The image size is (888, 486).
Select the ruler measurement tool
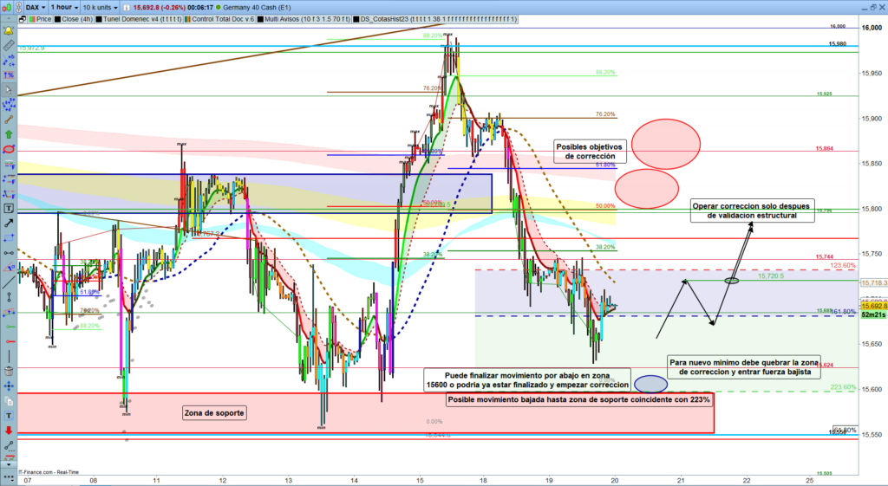[x=8, y=45]
